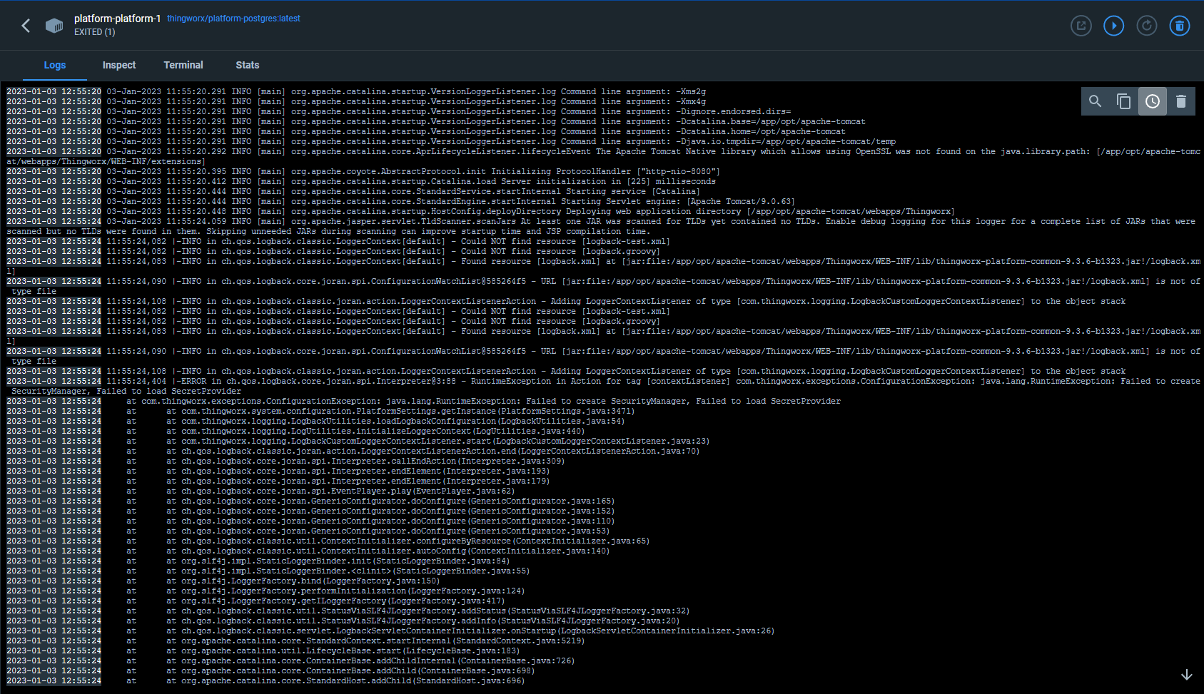The image size is (1204, 694).
Task: Clear the container logs
Action: point(1181,101)
